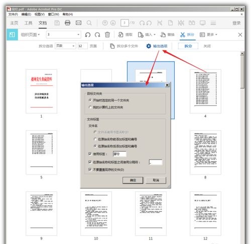Screen dimensions: 251x244
Task: Click the vertical scrollbar up arrow
Action: pyautogui.click(x=242, y=54)
